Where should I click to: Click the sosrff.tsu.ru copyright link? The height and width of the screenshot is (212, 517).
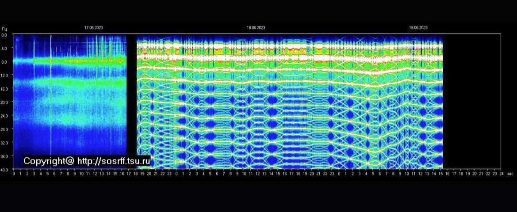[x=87, y=161]
